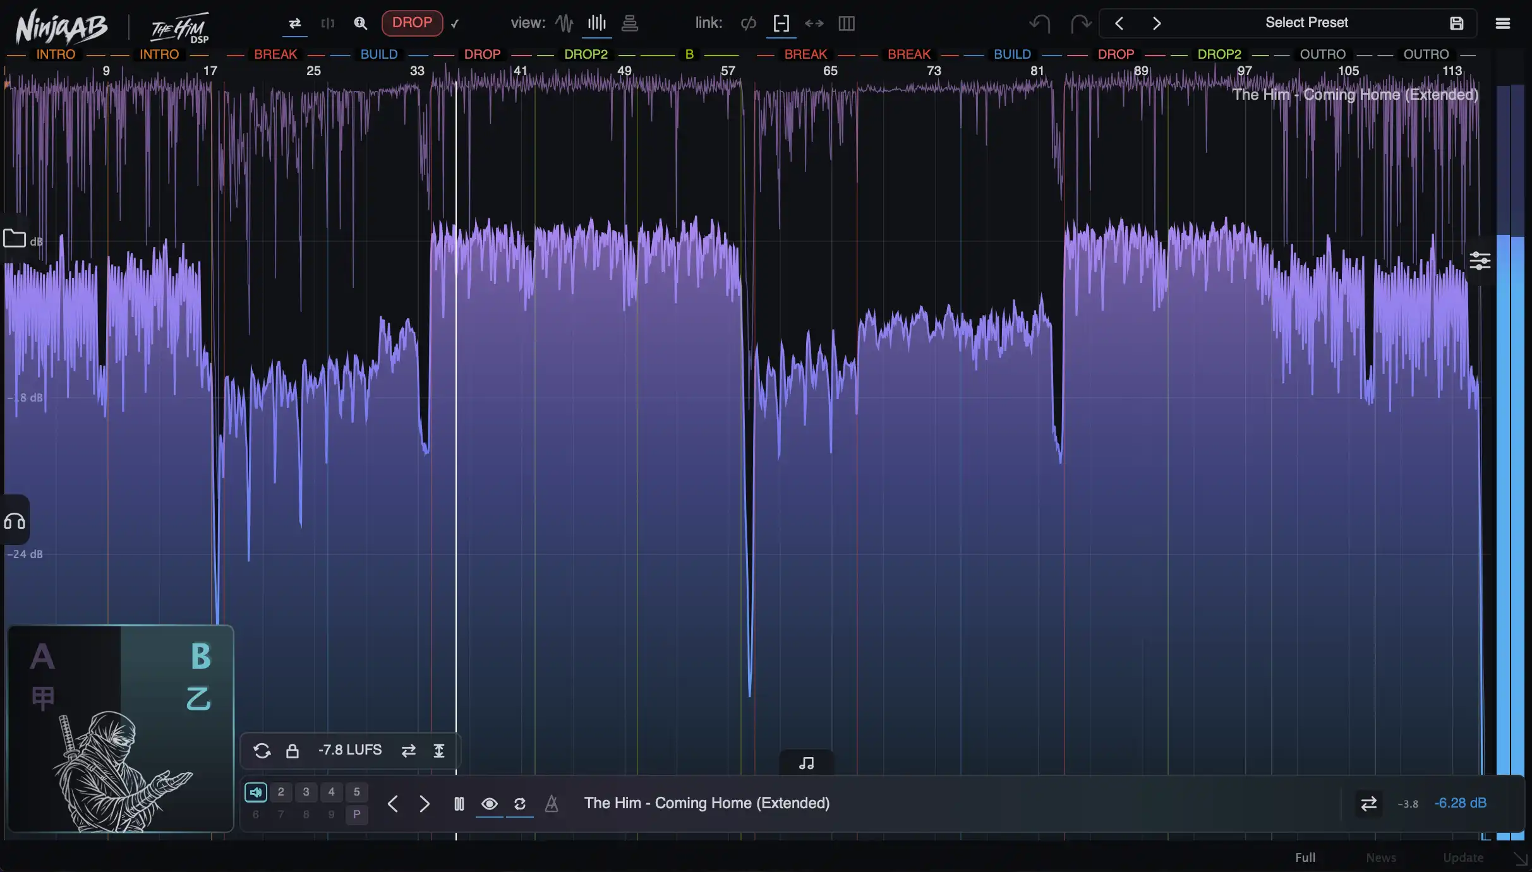The height and width of the screenshot is (872, 1532).
Task: Click the Update link in the footer
Action: click(1463, 857)
